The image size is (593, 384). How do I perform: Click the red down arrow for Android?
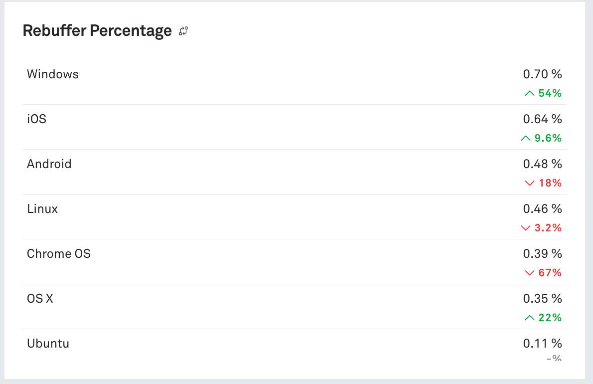point(529,183)
